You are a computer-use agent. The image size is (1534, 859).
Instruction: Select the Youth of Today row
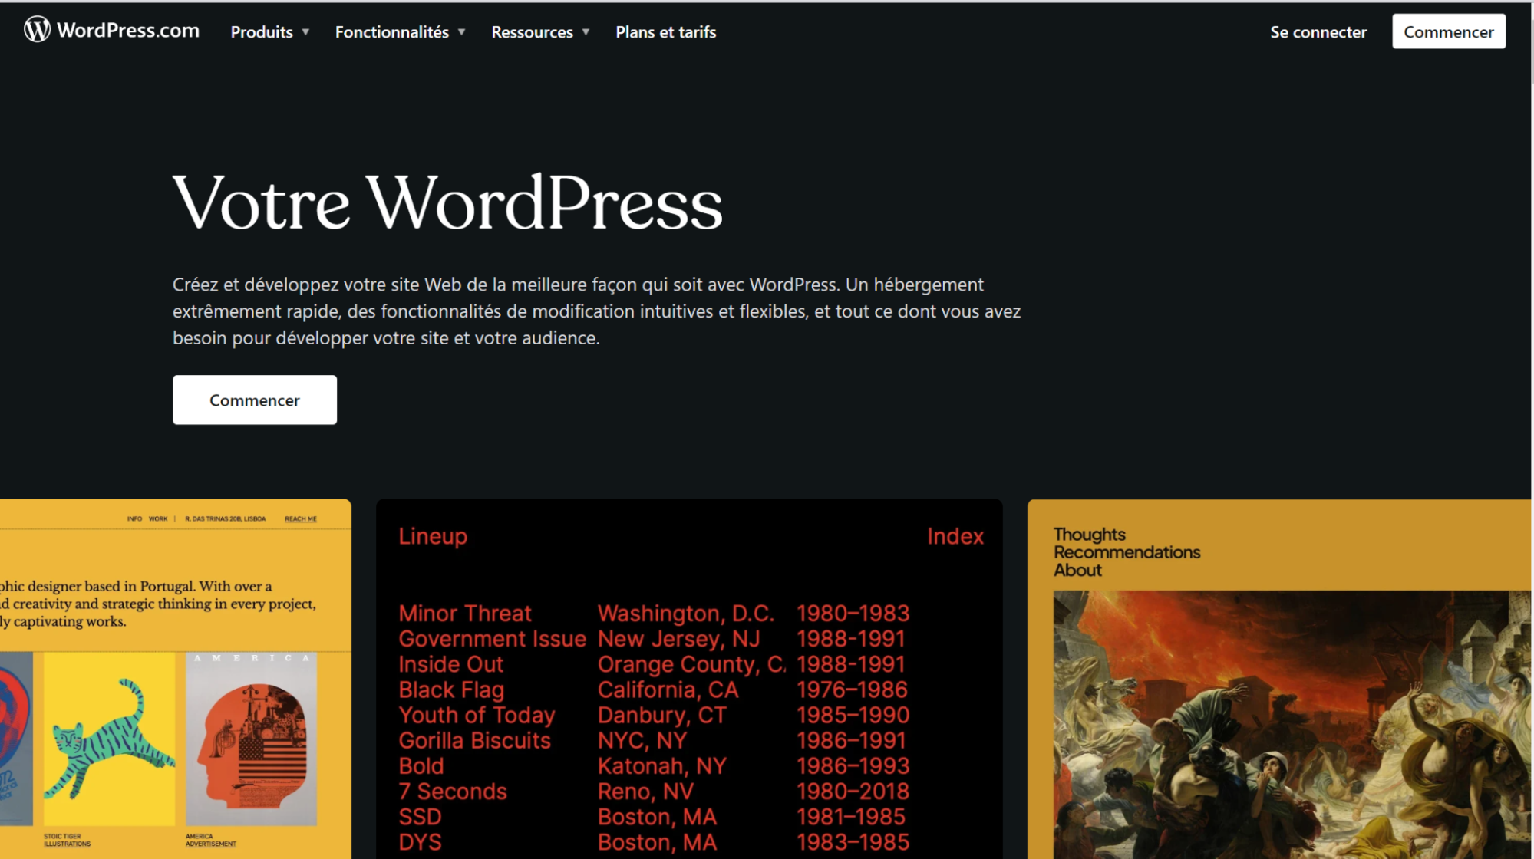click(x=654, y=714)
